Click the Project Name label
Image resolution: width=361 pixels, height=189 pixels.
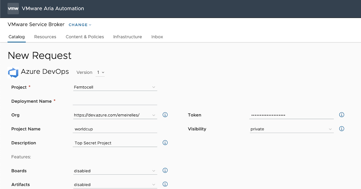[x=26, y=129]
